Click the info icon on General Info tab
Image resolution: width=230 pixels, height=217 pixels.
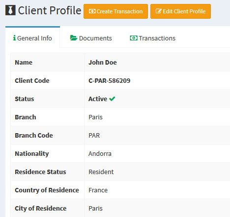point(15,38)
